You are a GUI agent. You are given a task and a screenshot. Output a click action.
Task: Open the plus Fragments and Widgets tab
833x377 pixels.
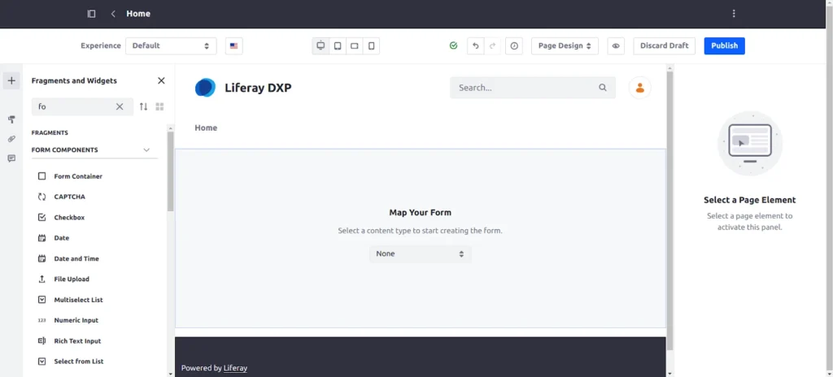pos(11,80)
